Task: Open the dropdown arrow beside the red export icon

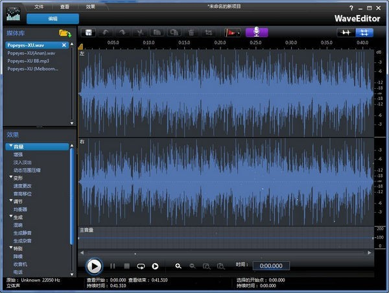Action: coord(239,32)
